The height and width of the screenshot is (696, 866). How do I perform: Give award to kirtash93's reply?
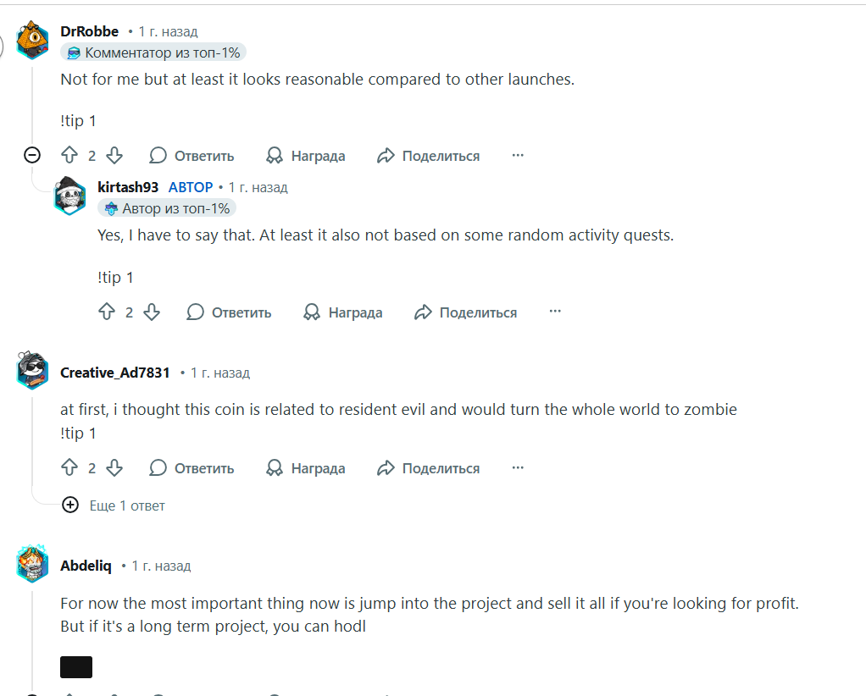(343, 312)
